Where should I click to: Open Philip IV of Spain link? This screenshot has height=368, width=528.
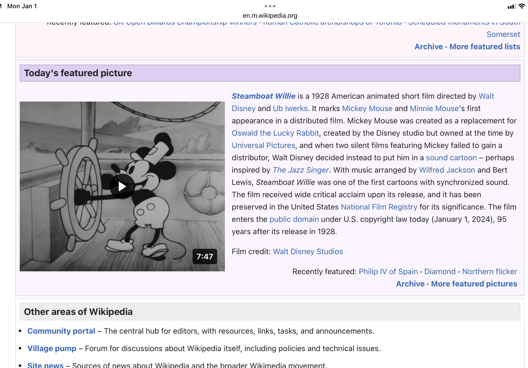[x=388, y=272]
